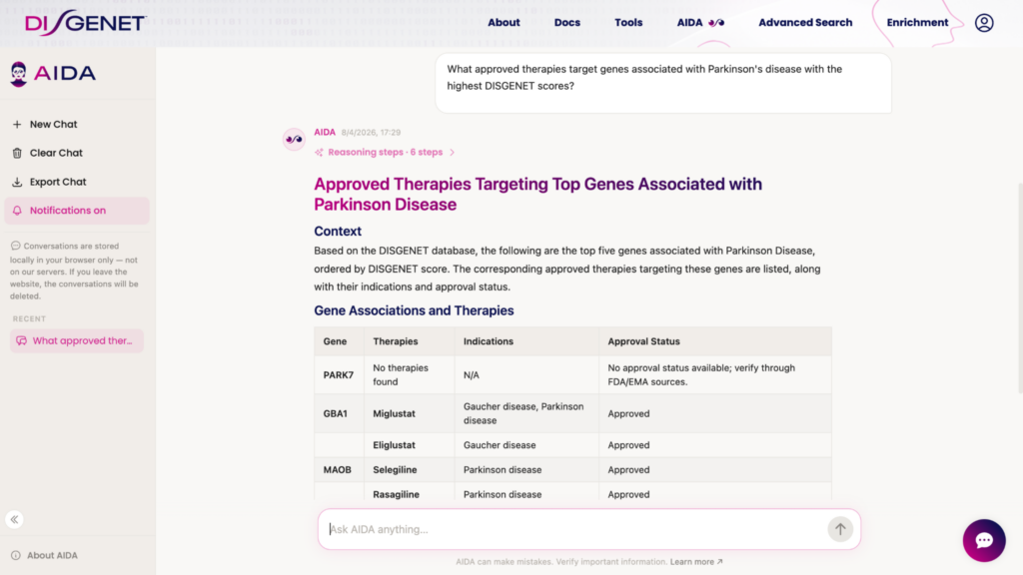Open the About menu
Screen dimensions: 1023x575
click(504, 22)
